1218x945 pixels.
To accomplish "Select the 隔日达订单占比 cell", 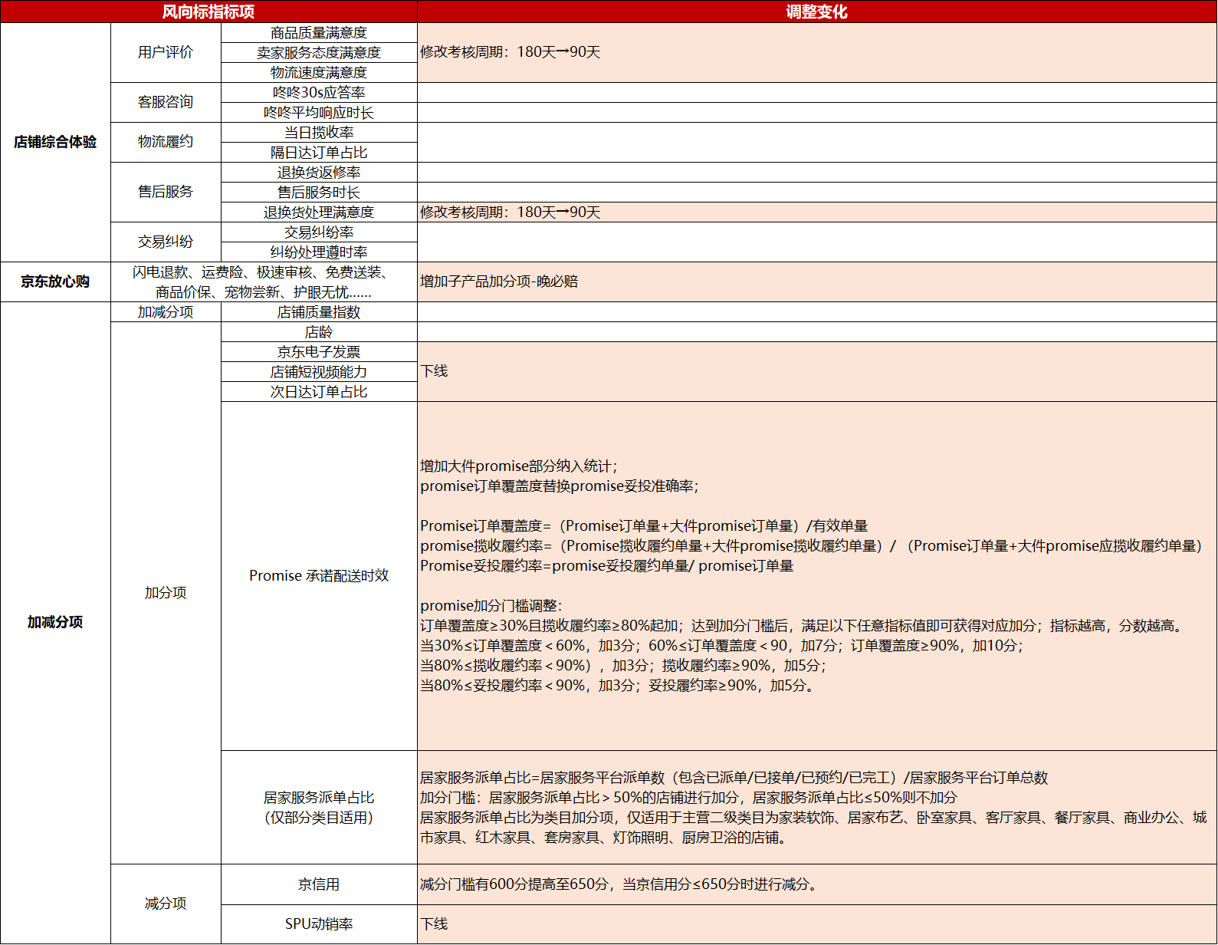I will 319,153.
